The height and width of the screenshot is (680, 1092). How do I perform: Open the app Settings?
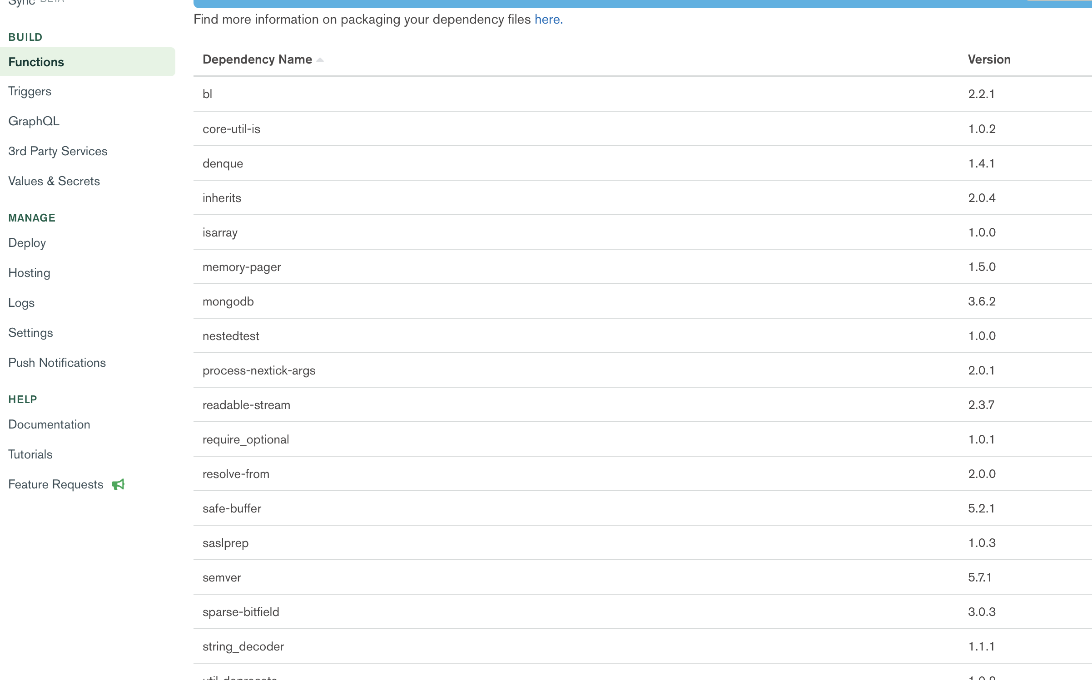(30, 333)
